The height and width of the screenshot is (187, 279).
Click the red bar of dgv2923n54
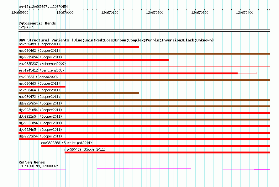click(144, 126)
